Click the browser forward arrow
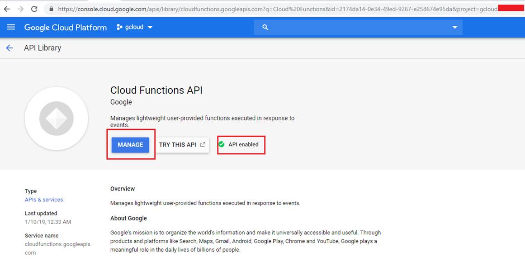The height and width of the screenshot is (267, 525). click(20, 9)
